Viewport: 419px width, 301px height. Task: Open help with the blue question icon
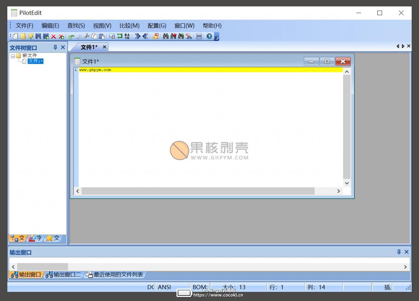209,36
